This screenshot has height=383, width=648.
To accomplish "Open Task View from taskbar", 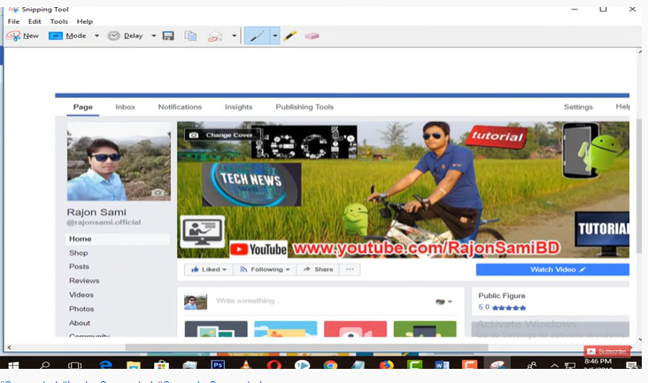I will (x=74, y=364).
